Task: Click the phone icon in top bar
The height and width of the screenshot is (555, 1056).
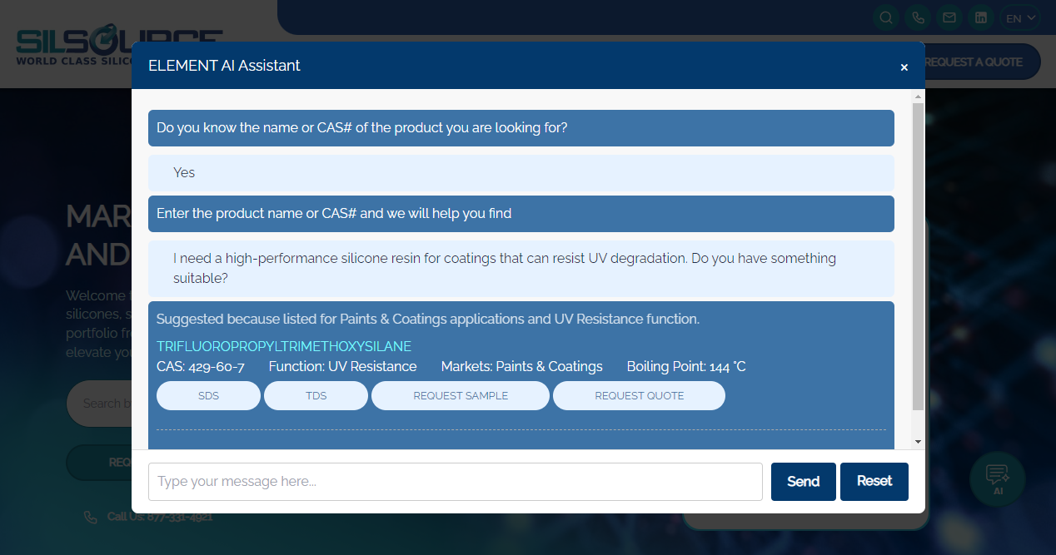Action: tap(918, 17)
